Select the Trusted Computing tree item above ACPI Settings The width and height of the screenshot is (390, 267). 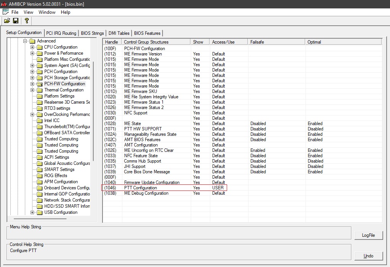click(x=61, y=151)
